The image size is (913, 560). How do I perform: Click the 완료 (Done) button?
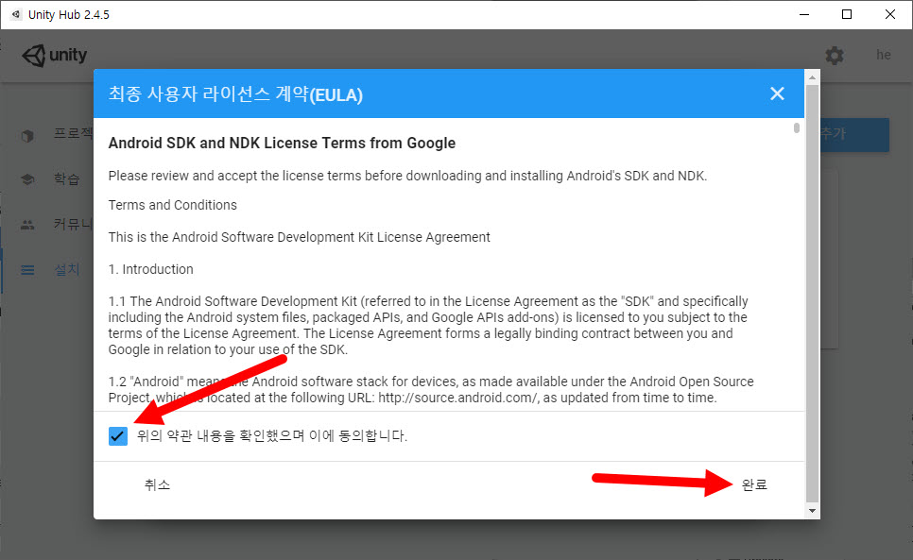tap(754, 484)
